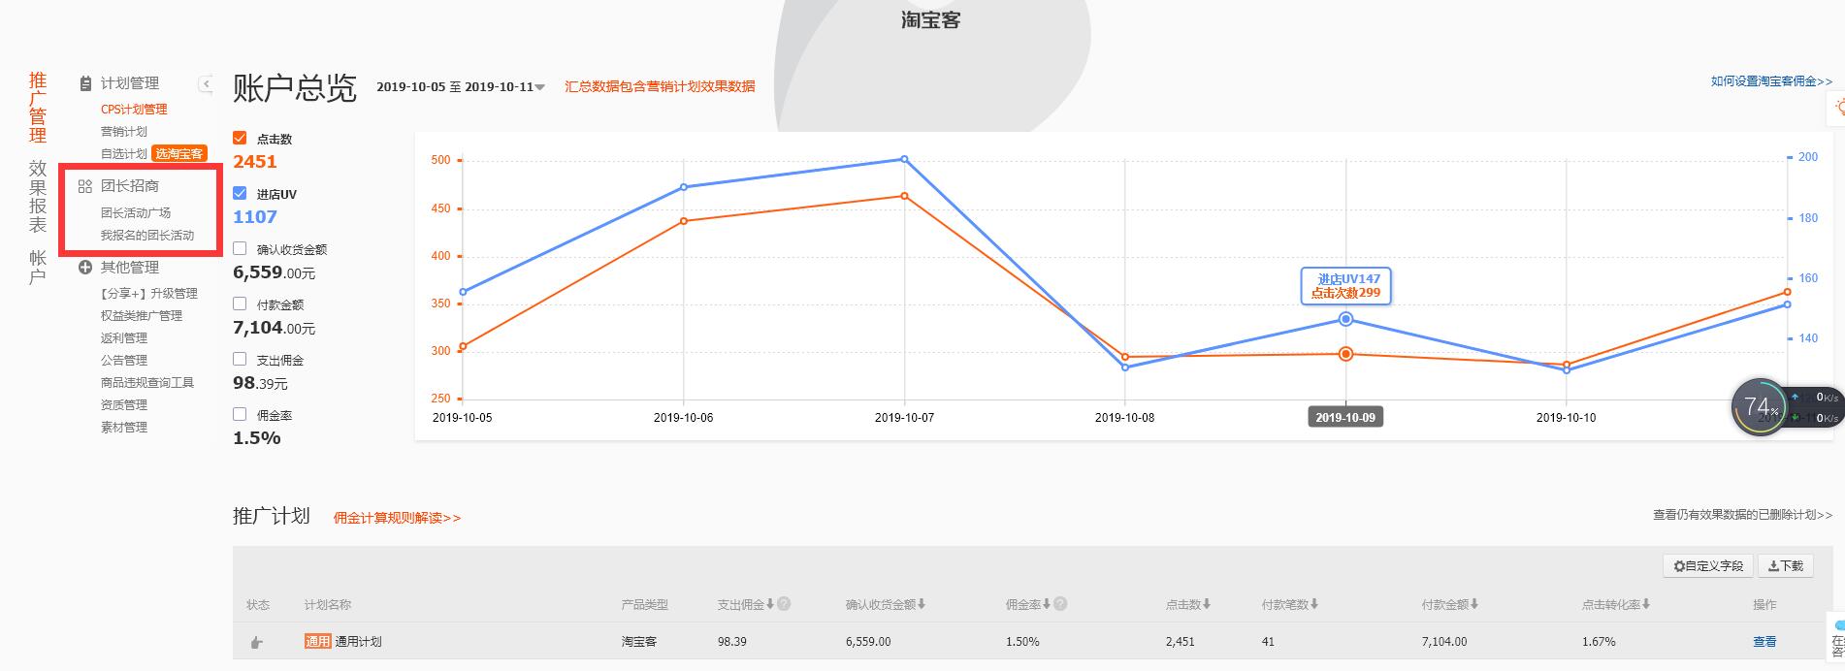Click the help icon beside 佣金率 column header
The width and height of the screenshot is (1845, 671).
coord(1060,604)
